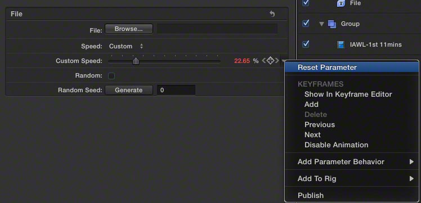
Task: Open the Speed Custom dropdown
Action: tap(126, 47)
